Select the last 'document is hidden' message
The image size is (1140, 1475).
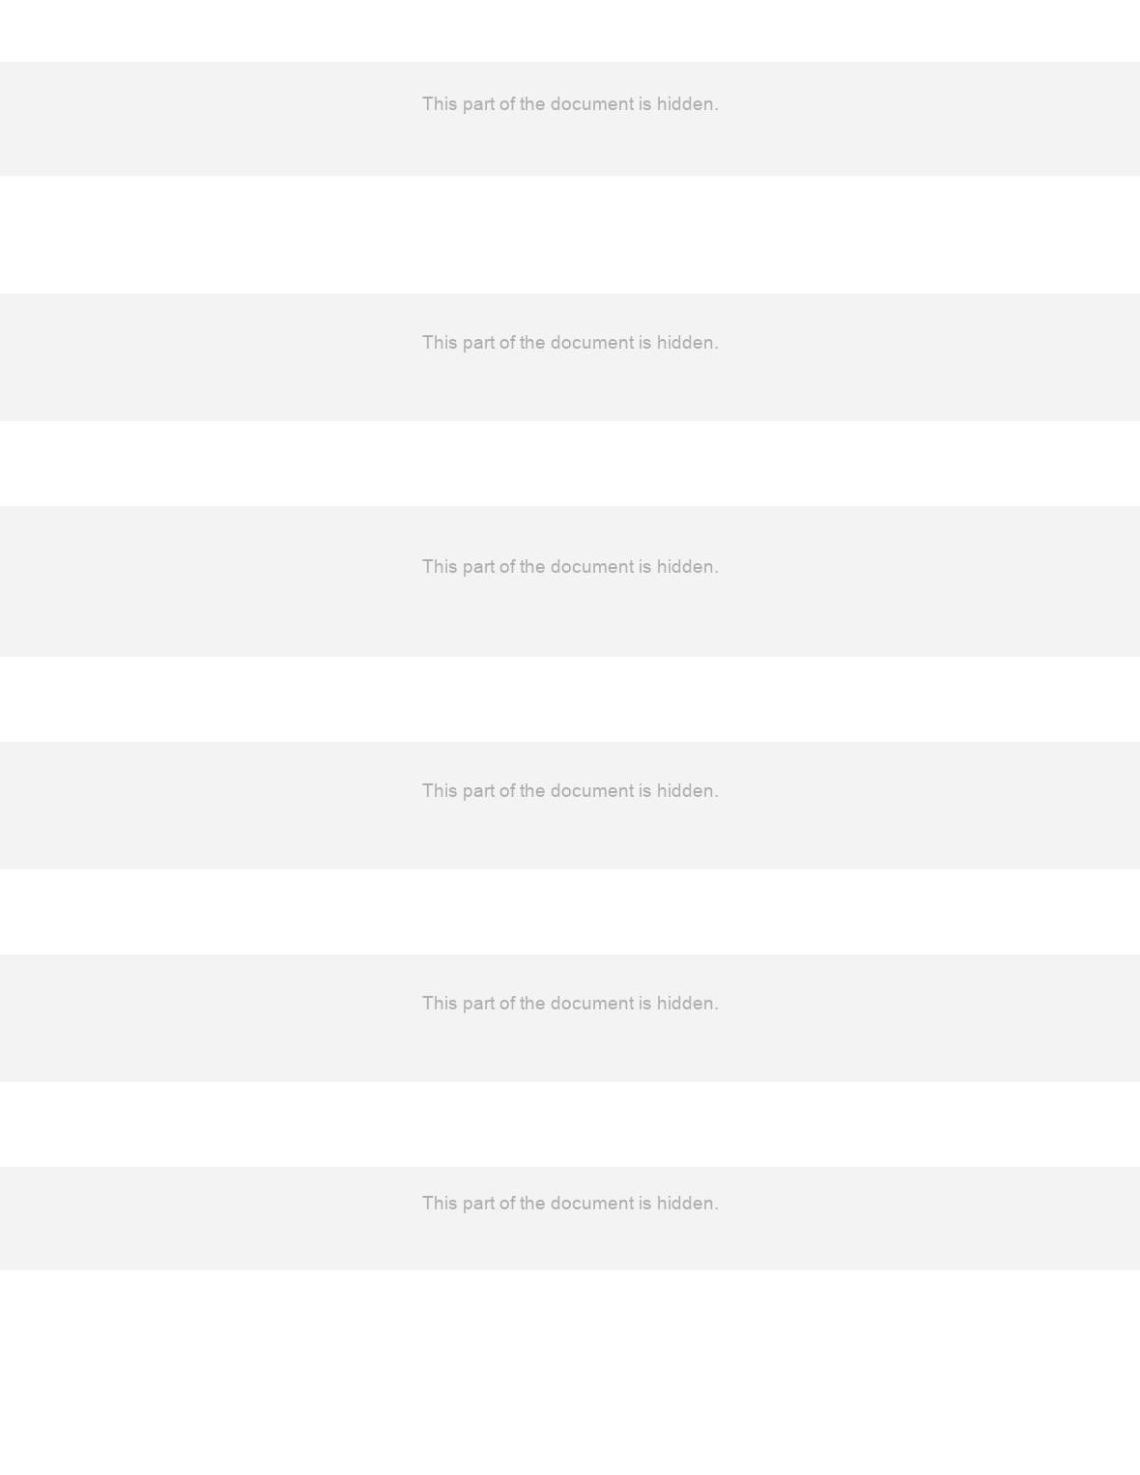click(570, 1204)
